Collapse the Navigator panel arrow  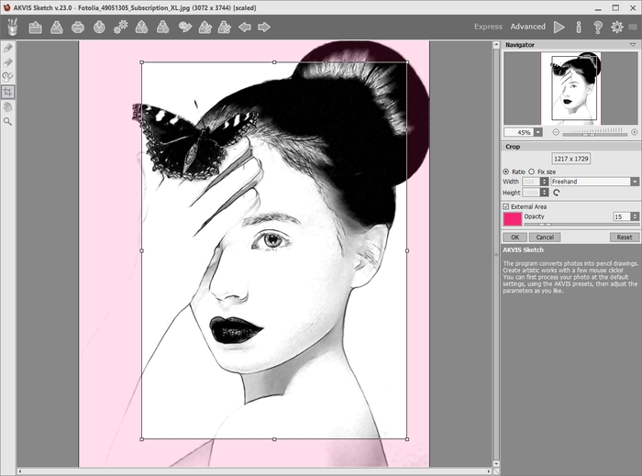(x=633, y=45)
